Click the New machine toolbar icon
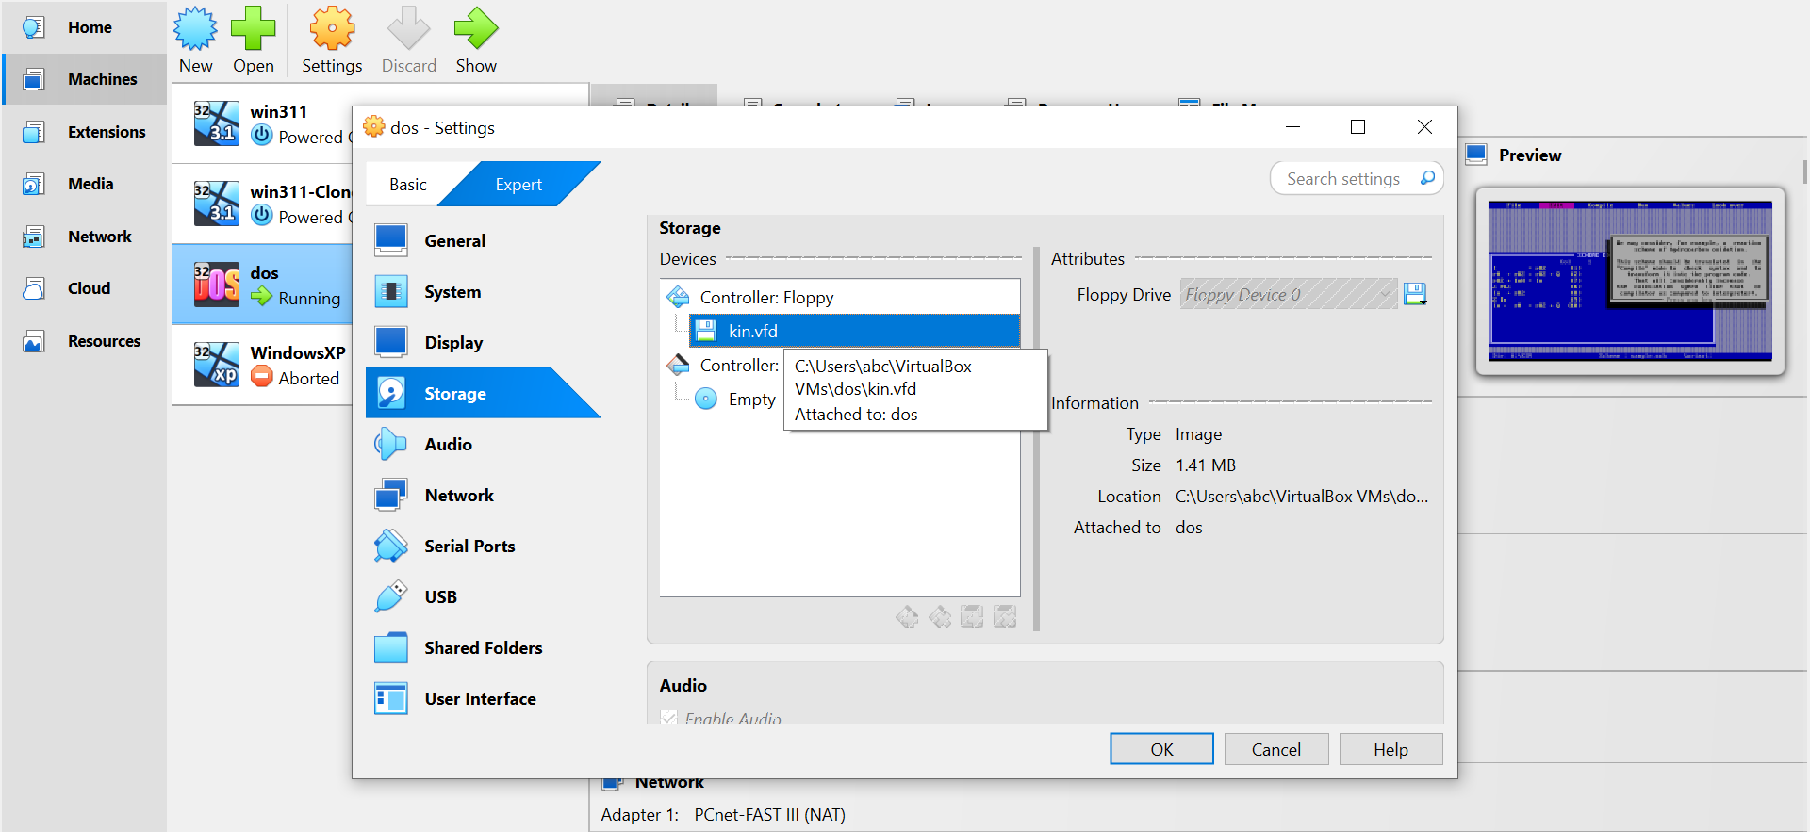Viewport: 1810px width, 832px height. pyautogui.click(x=195, y=30)
